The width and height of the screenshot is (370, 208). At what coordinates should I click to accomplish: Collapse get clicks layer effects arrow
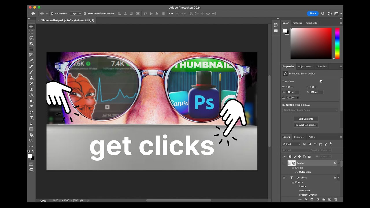(338, 178)
